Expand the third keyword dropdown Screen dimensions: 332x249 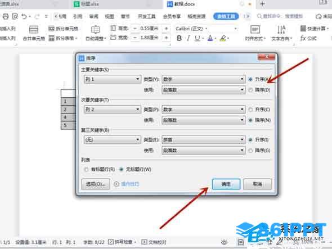[x=113, y=139]
